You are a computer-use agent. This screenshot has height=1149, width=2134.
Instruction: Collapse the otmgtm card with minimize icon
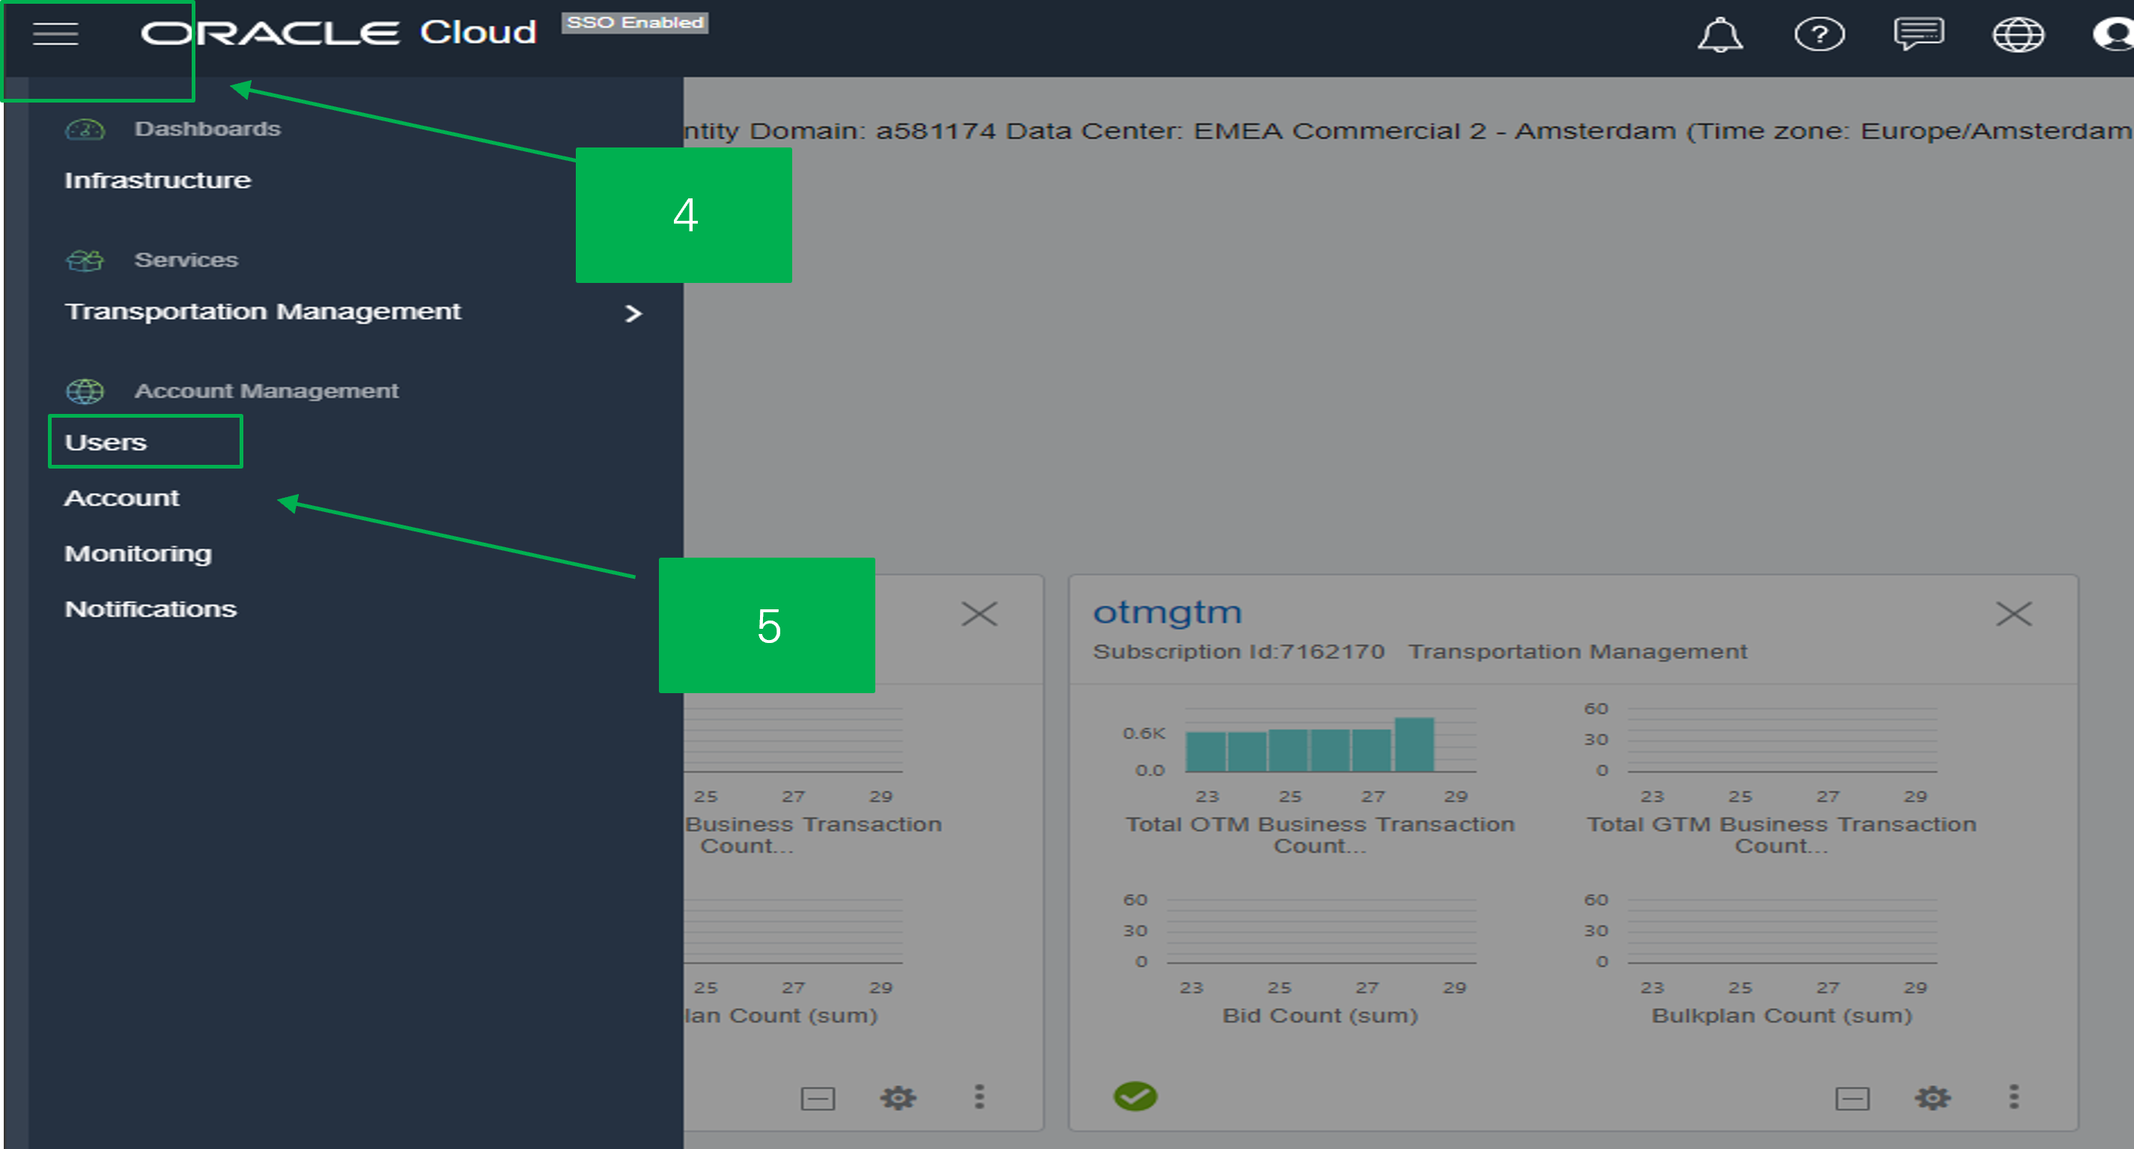(x=1852, y=1098)
